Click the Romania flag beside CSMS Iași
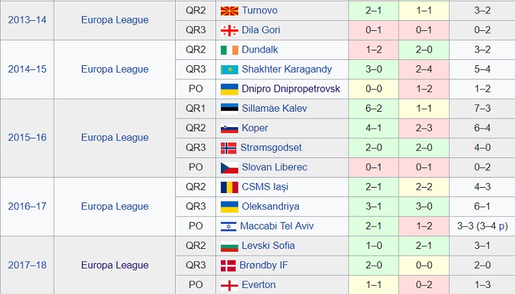 [230, 187]
